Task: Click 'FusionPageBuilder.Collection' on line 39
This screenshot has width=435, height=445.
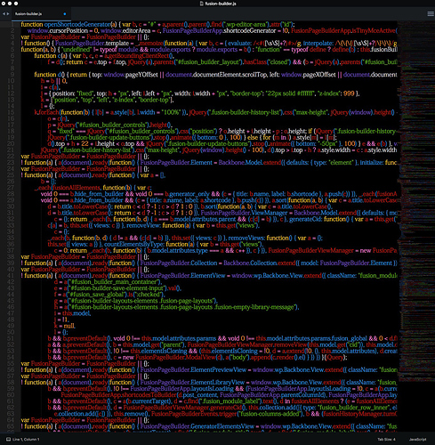Action: (179, 263)
